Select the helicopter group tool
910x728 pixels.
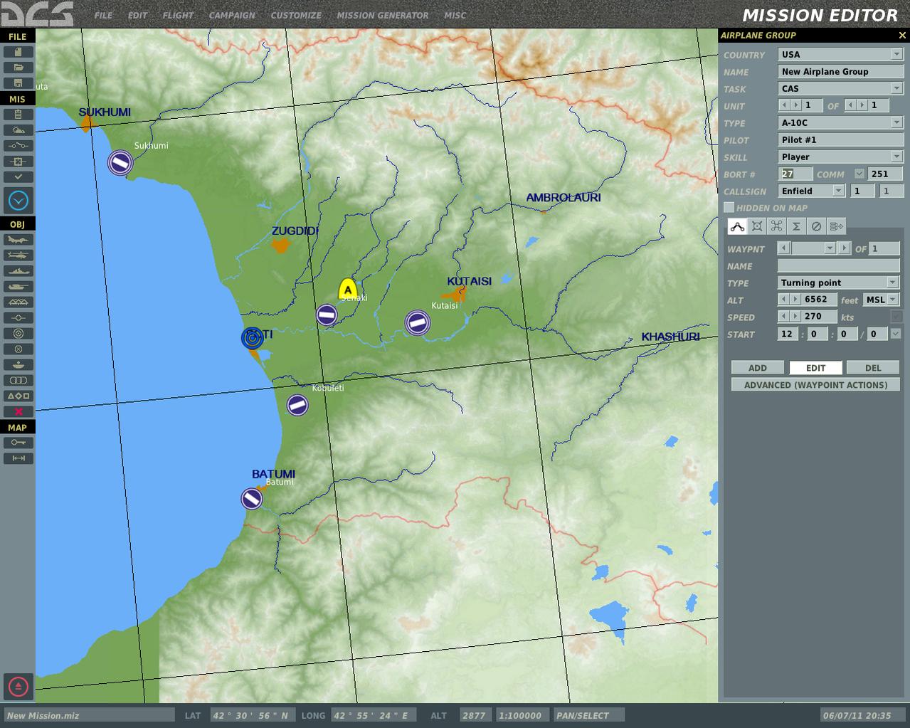pos(18,255)
